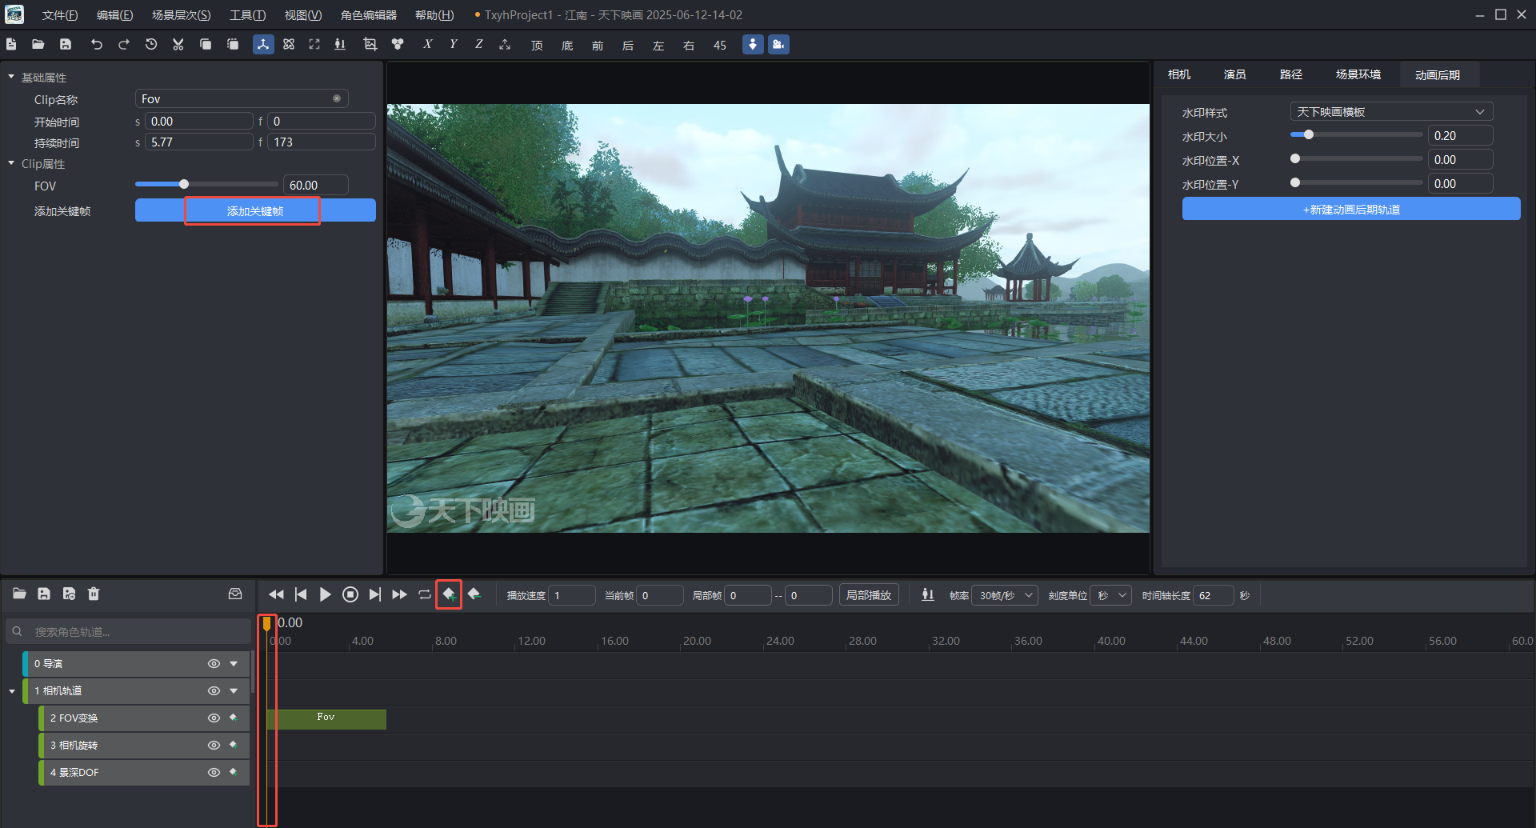Image resolution: width=1536 pixels, height=828 pixels.
Task: Click the new file icon in toolbar
Action: 11,45
